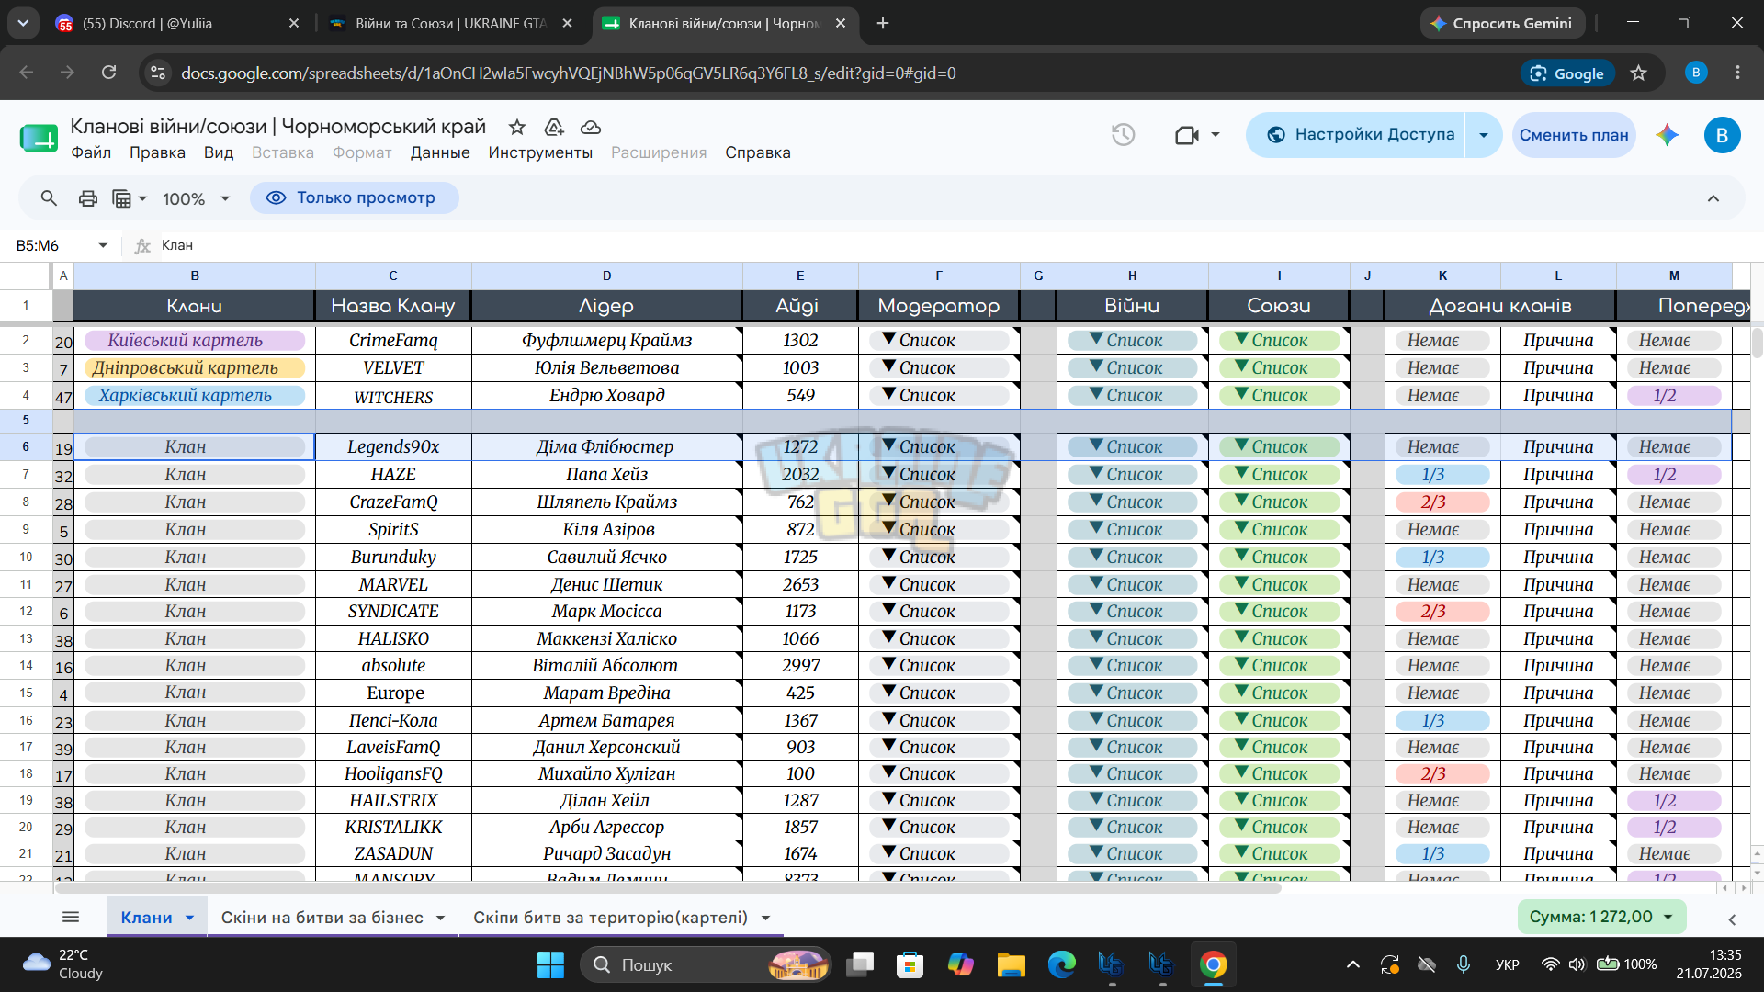Open version history clock icon
This screenshot has height=992, width=1764.
tap(1123, 135)
